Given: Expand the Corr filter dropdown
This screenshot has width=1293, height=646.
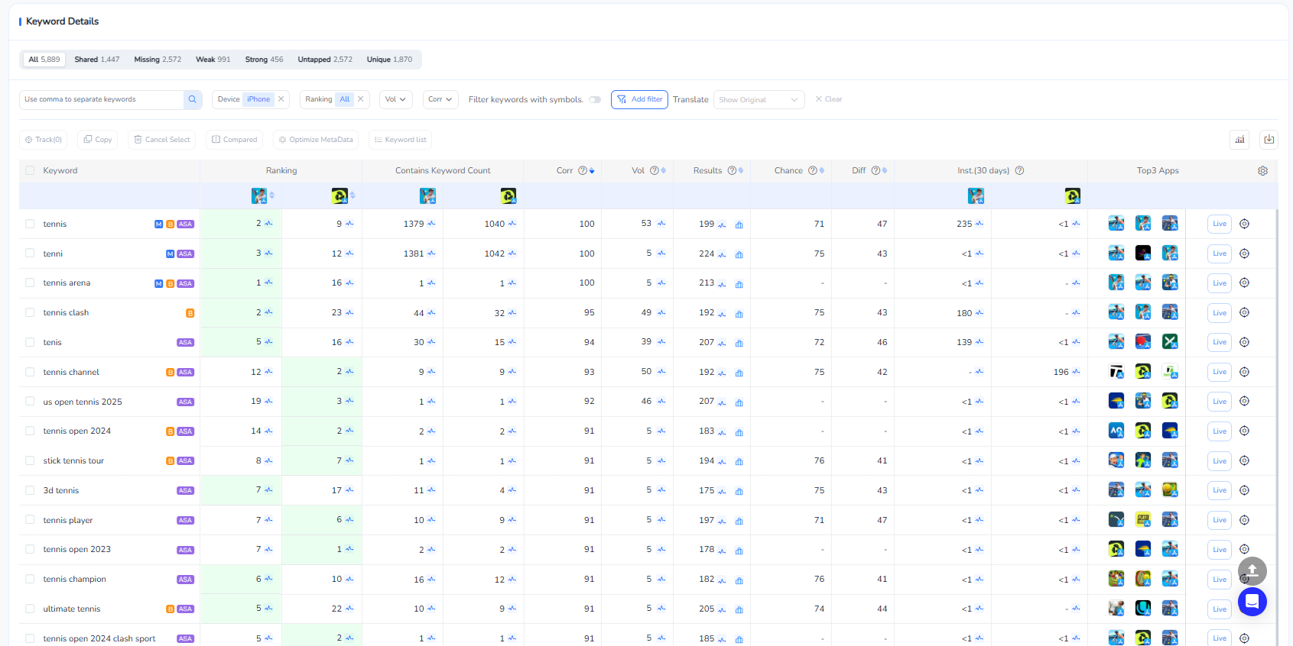Looking at the screenshot, I should pyautogui.click(x=440, y=99).
